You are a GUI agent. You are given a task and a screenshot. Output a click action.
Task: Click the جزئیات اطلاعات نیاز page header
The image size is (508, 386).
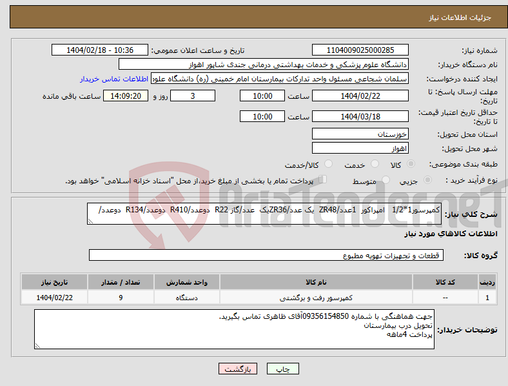(460, 17)
